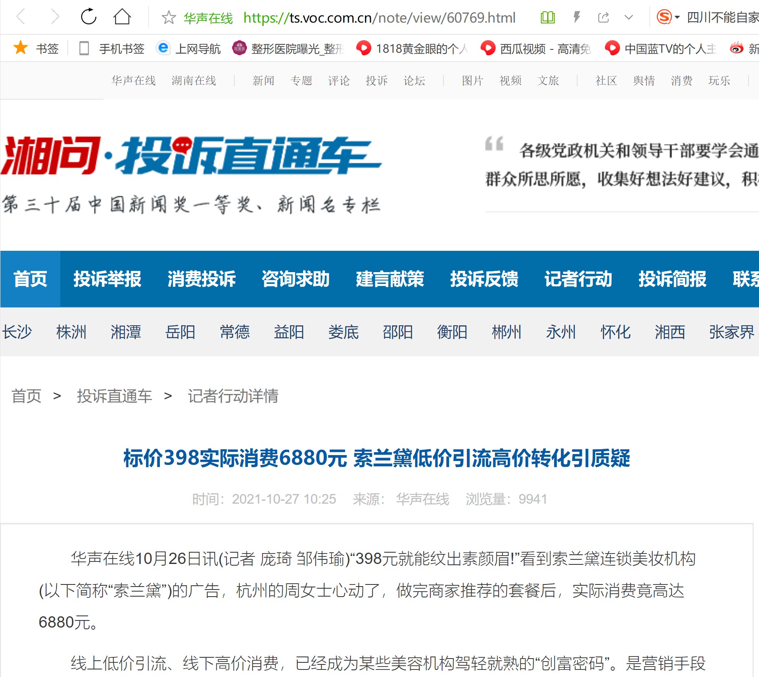Click 首页 in breadcrumb trail
The width and height of the screenshot is (759, 677).
(26, 396)
